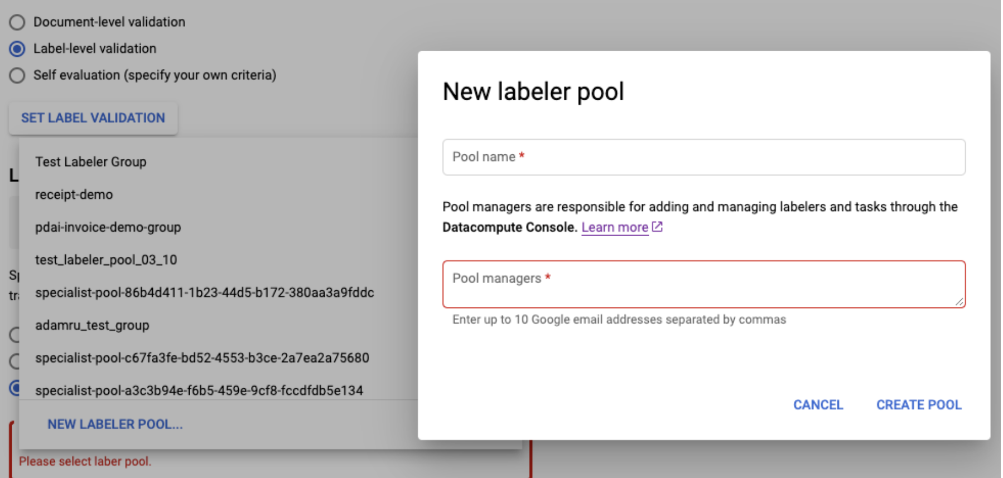Select the specialist-pool-a3c3b94e entry
This screenshot has height=478, width=1003.
click(x=198, y=391)
